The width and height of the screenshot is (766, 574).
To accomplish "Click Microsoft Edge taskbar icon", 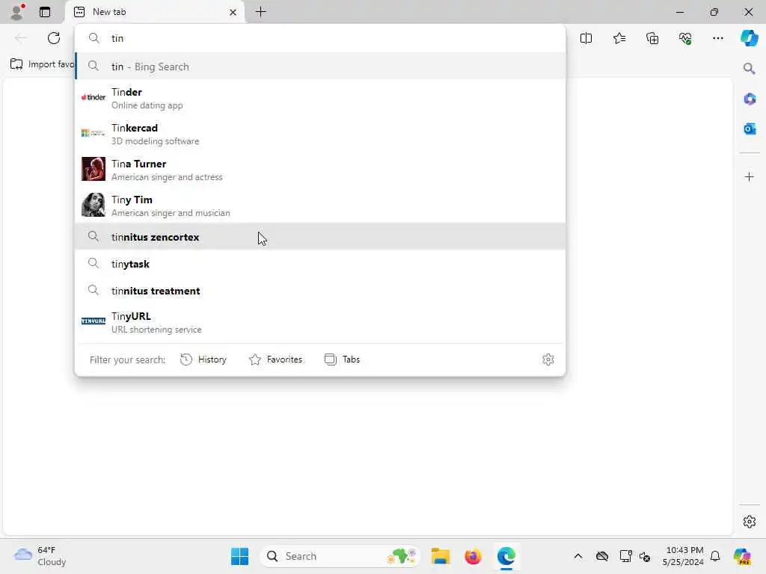I will pyautogui.click(x=506, y=556).
